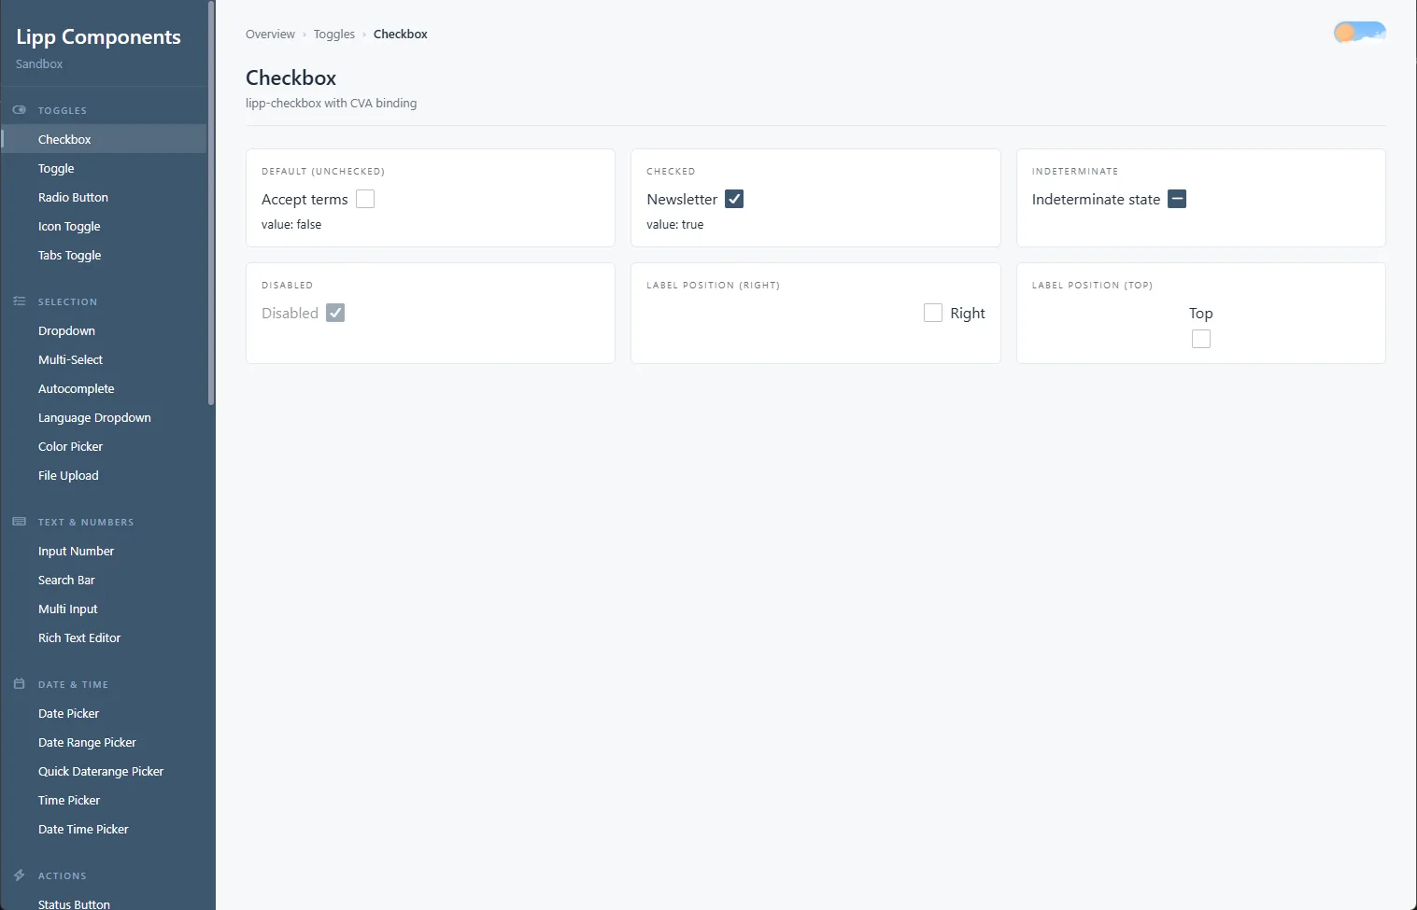Uncheck the Newsletter checkbox

(x=734, y=199)
